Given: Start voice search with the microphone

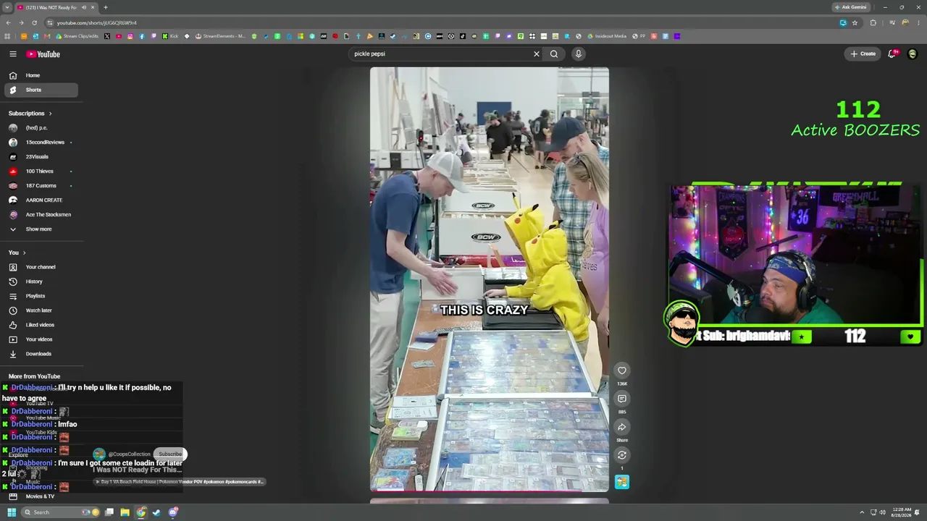Looking at the screenshot, I should pyautogui.click(x=578, y=54).
